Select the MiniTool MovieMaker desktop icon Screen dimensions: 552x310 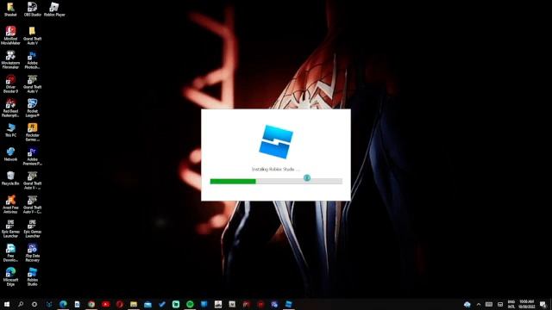click(10, 35)
